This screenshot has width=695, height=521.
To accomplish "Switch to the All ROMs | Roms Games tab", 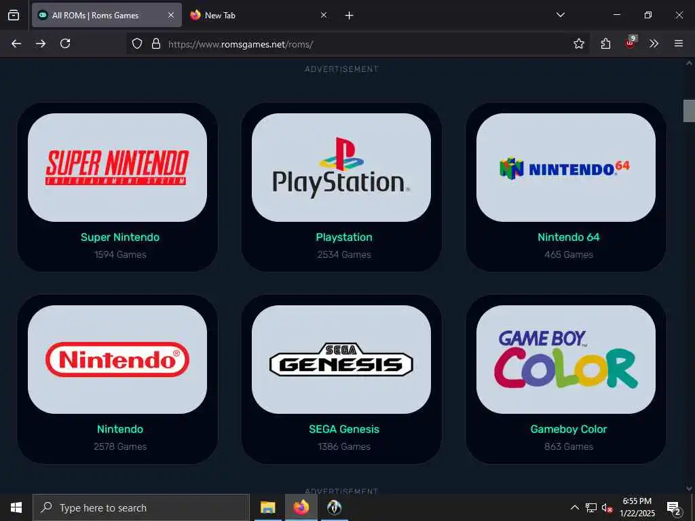I will tap(107, 15).
